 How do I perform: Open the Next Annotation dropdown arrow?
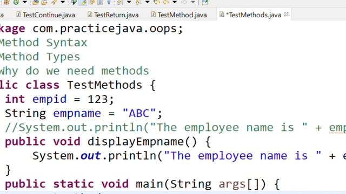(129, 2)
